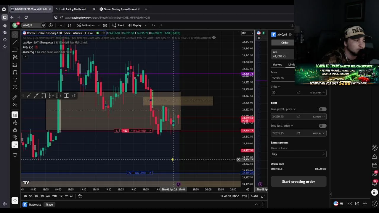Switch to the Limit order tab
The image size is (379, 213).
[x=291, y=64]
